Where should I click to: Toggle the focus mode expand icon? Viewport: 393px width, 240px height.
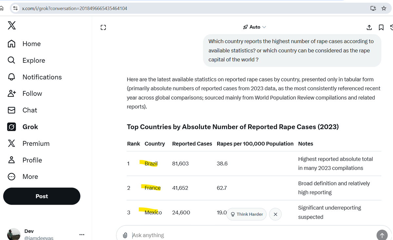[103, 27]
